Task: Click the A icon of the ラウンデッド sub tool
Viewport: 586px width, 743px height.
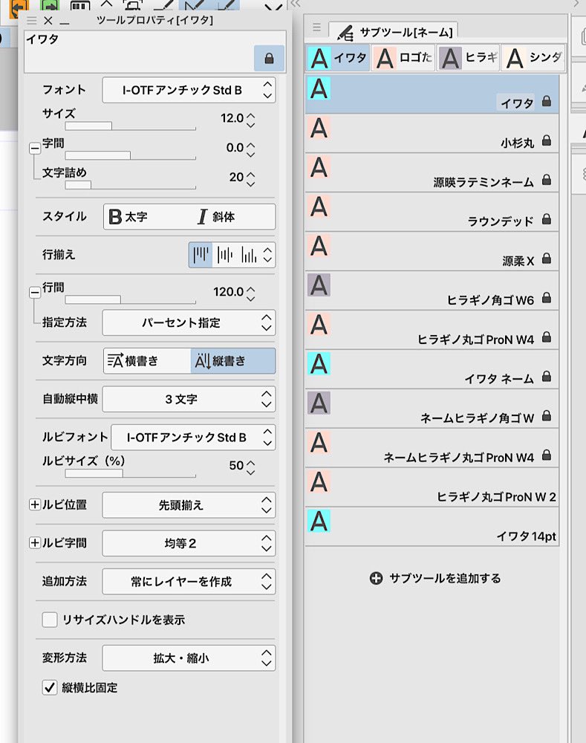Action: (319, 207)
